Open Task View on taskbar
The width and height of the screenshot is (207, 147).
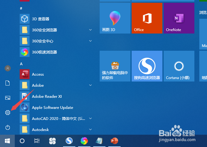[x=37, y=141]
